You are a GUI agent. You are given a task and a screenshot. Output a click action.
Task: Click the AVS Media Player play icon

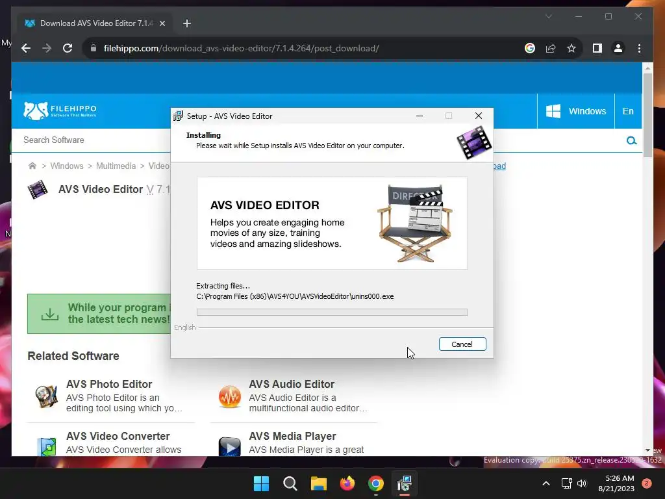(x=229, y=447)
